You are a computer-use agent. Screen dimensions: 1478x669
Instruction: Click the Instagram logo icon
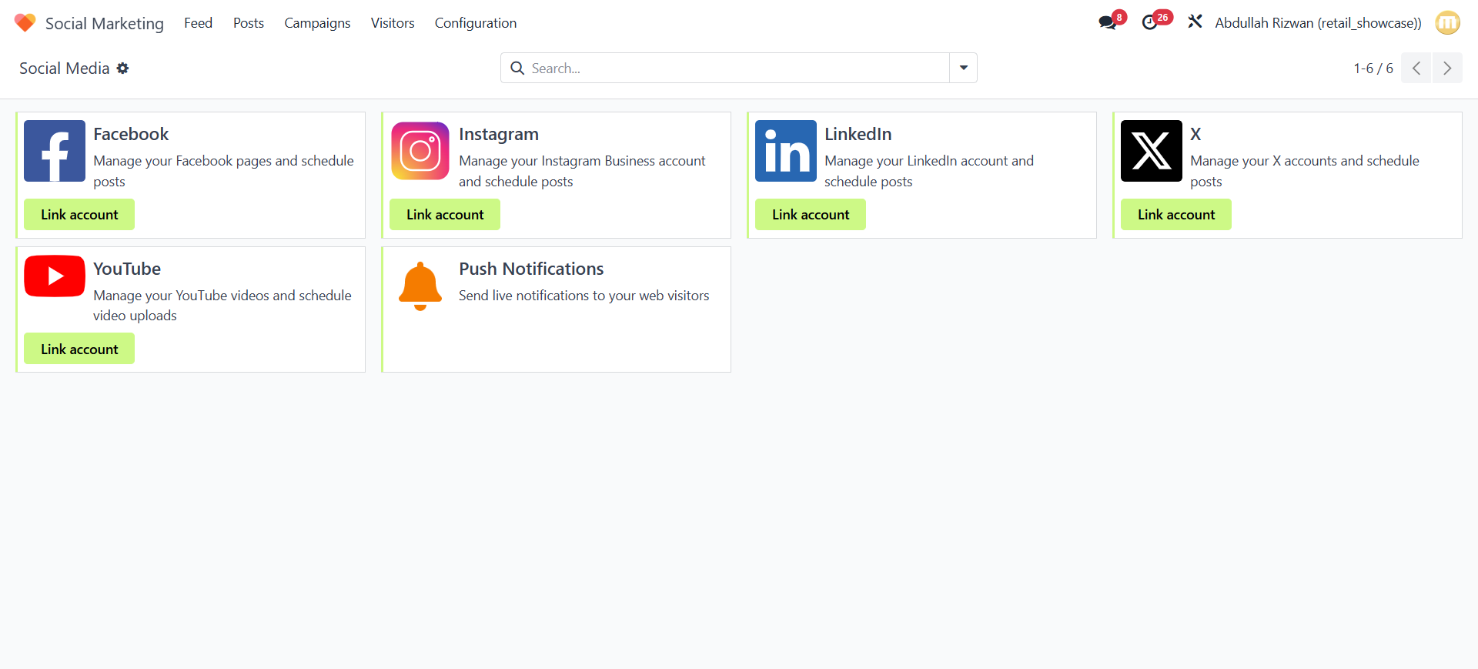[x=420, y=151]
